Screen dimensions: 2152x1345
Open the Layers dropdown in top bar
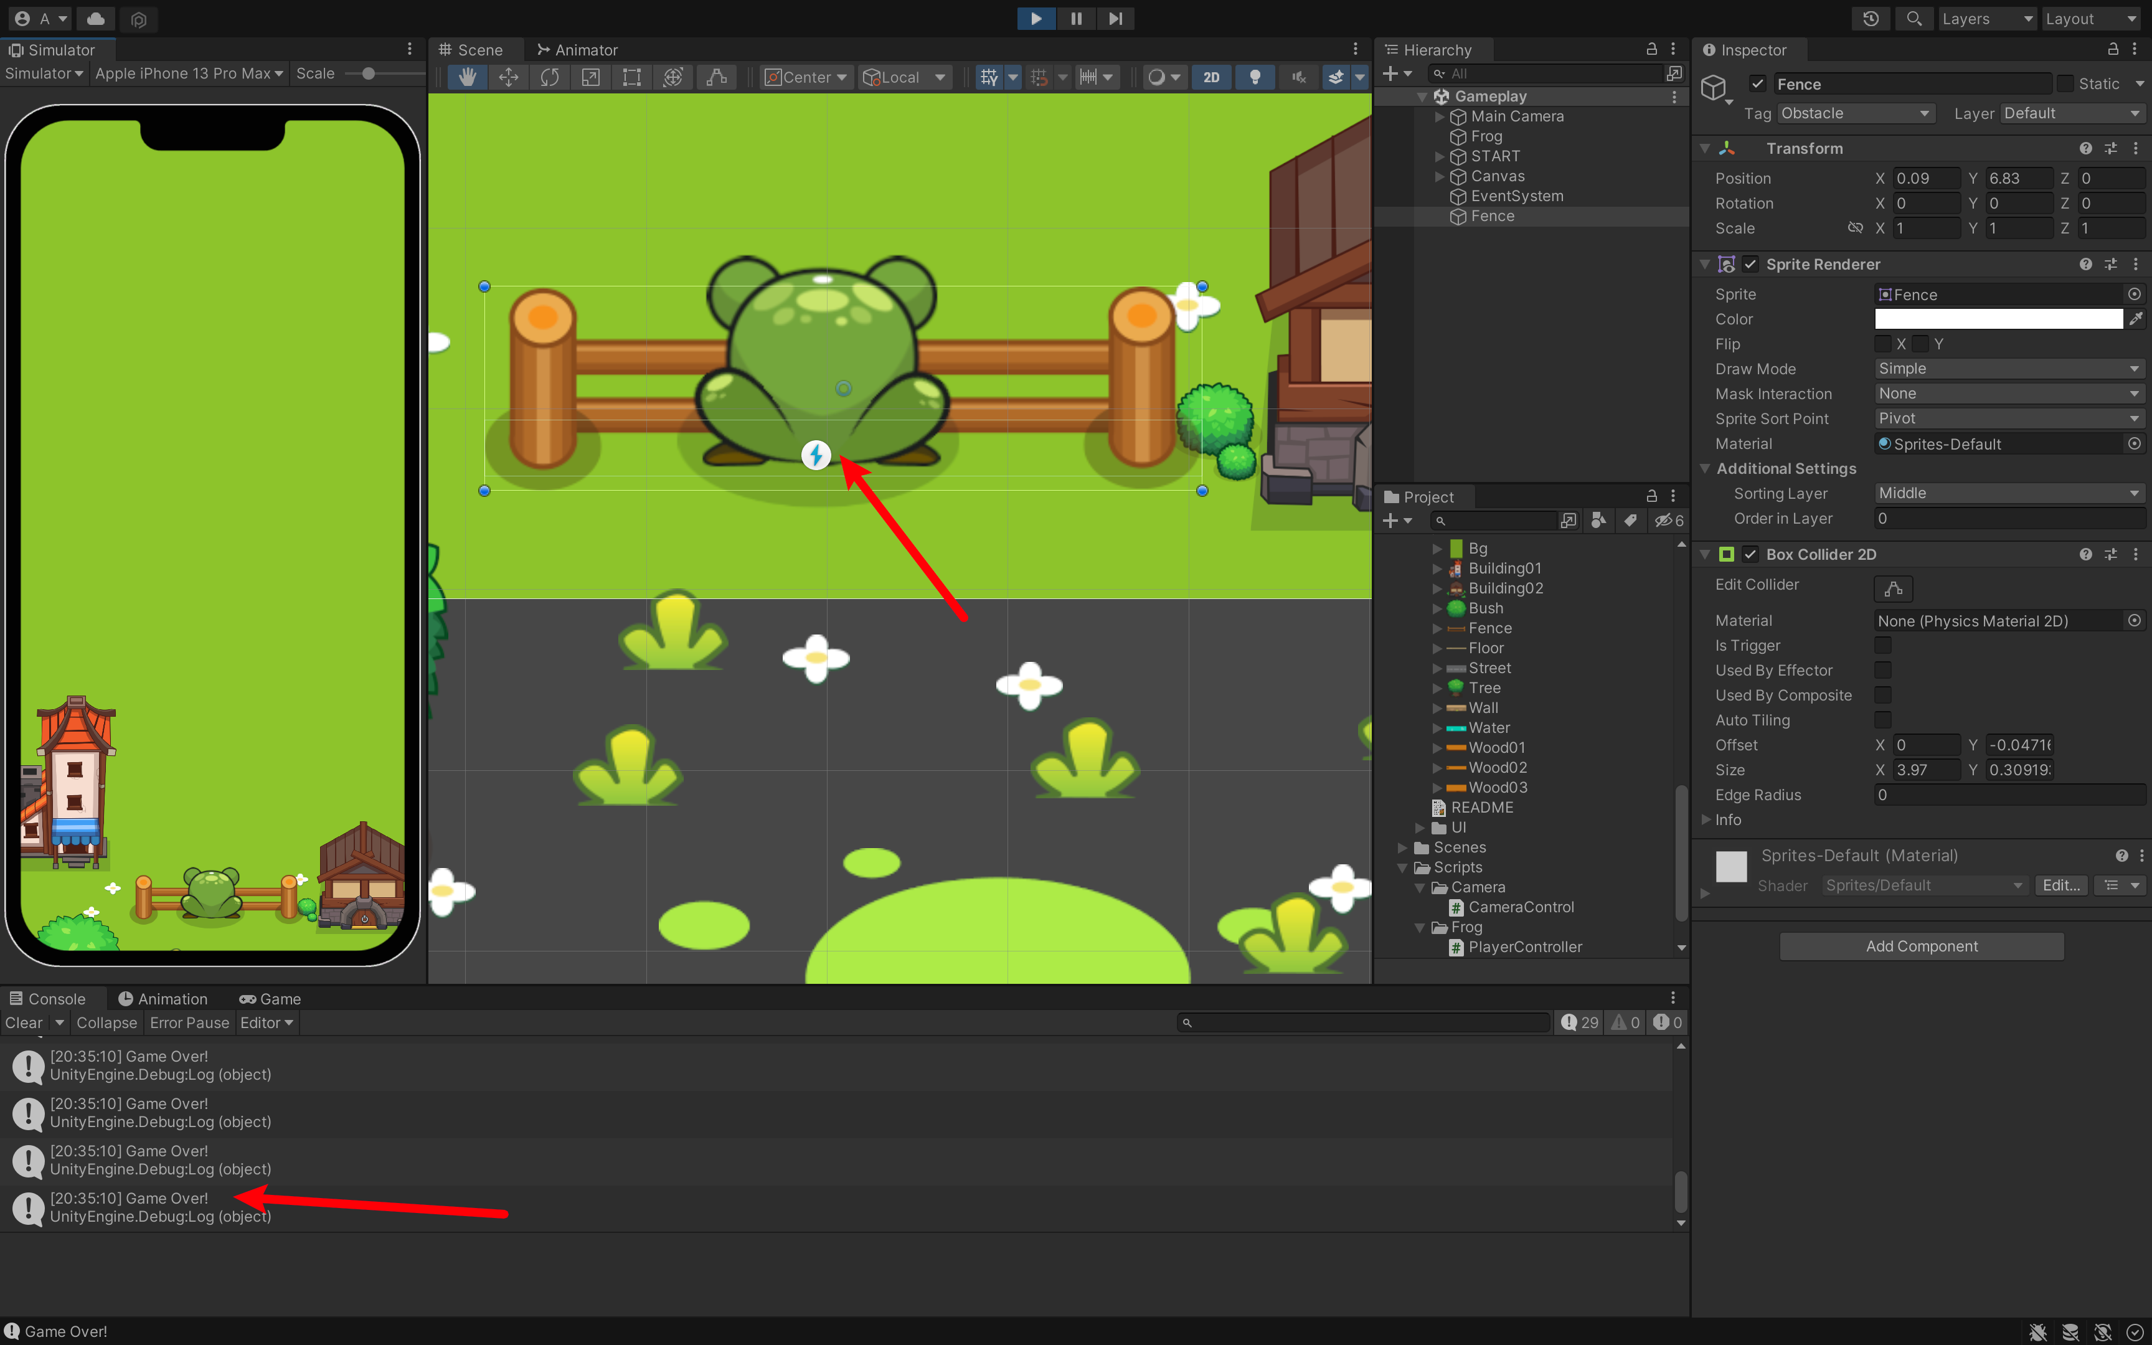(1986, 19)
